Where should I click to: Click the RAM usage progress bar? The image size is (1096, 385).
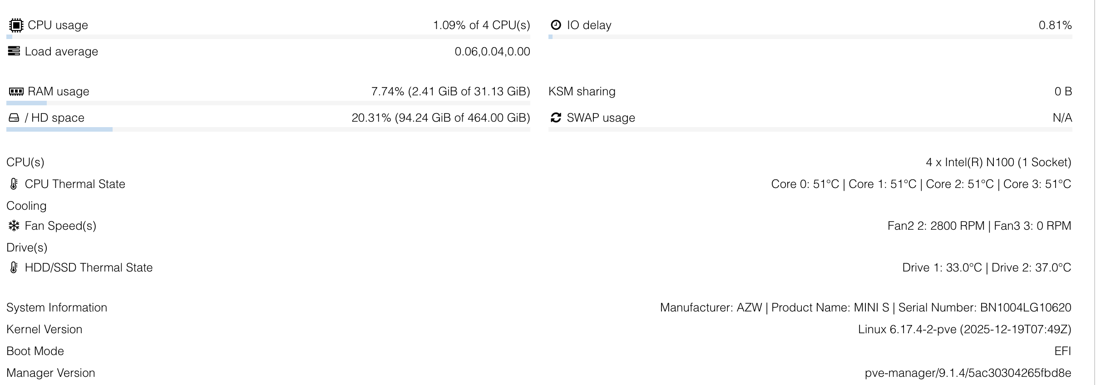(268, 103)
